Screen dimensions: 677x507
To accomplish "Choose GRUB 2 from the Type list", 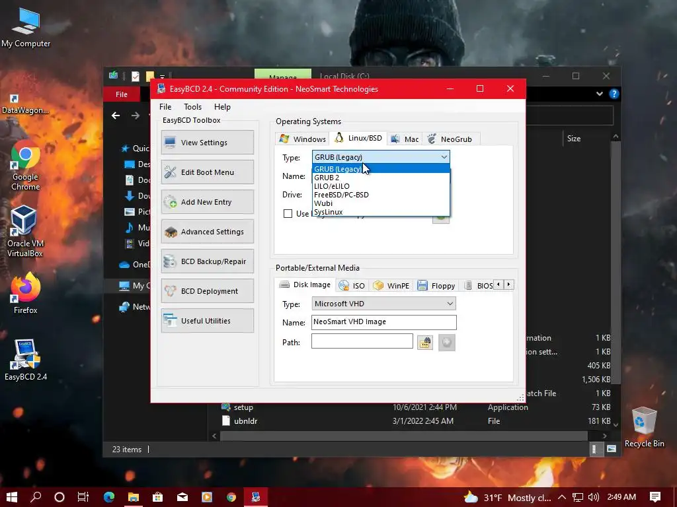I will [x=380, y=178].
